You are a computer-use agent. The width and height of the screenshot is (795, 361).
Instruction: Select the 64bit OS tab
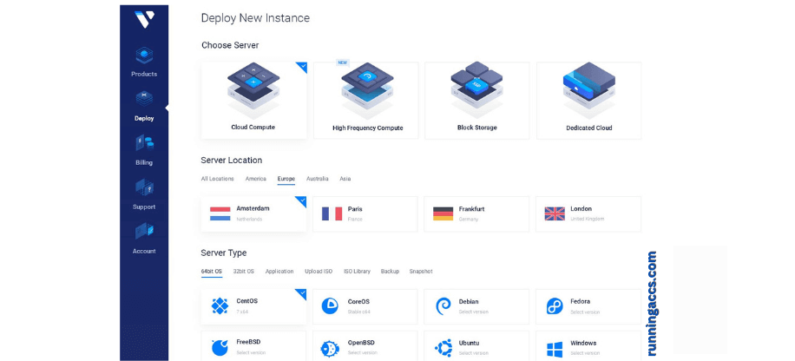[x=212, y=272]
